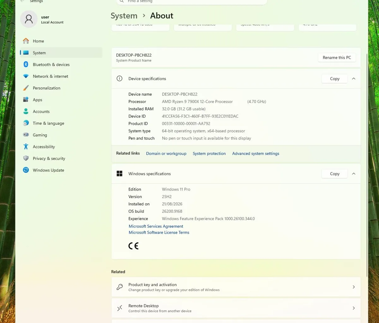Screen dimensions: 379x323
Task: Click the Apps icon in sidebar
Action: [x=26, y=100]
